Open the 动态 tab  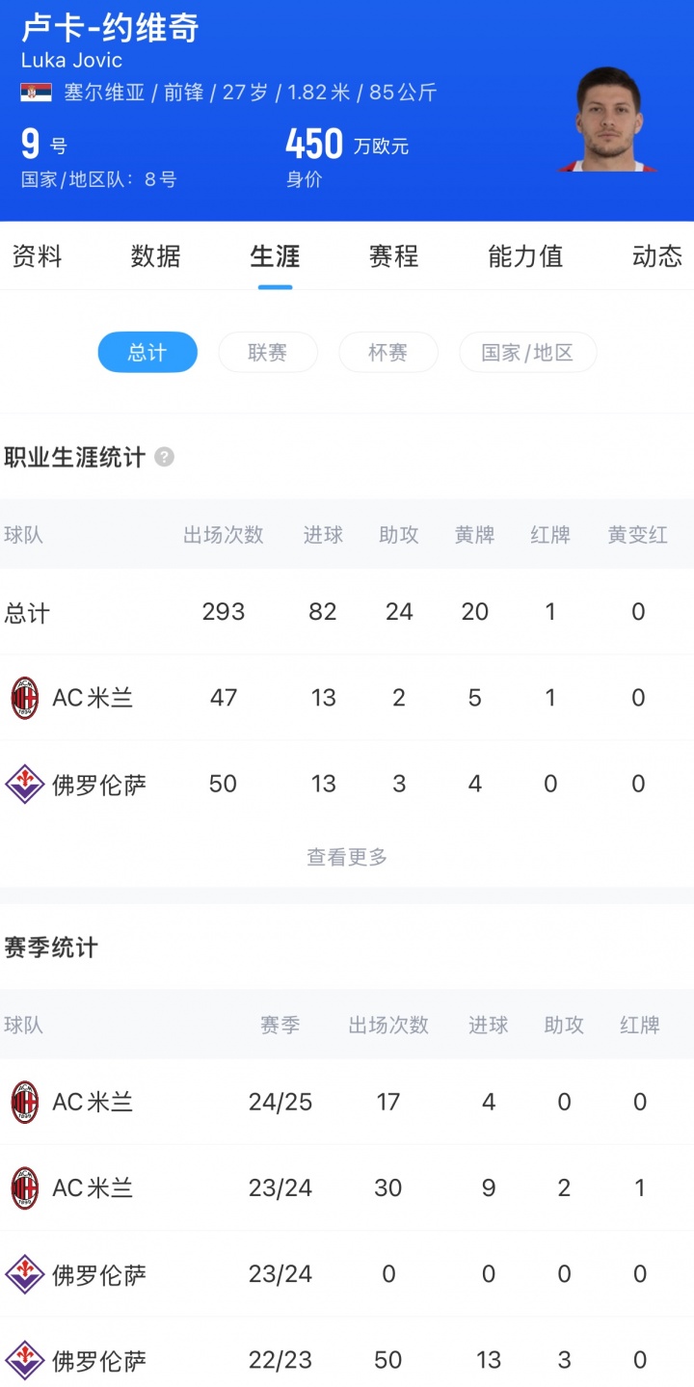657,256
